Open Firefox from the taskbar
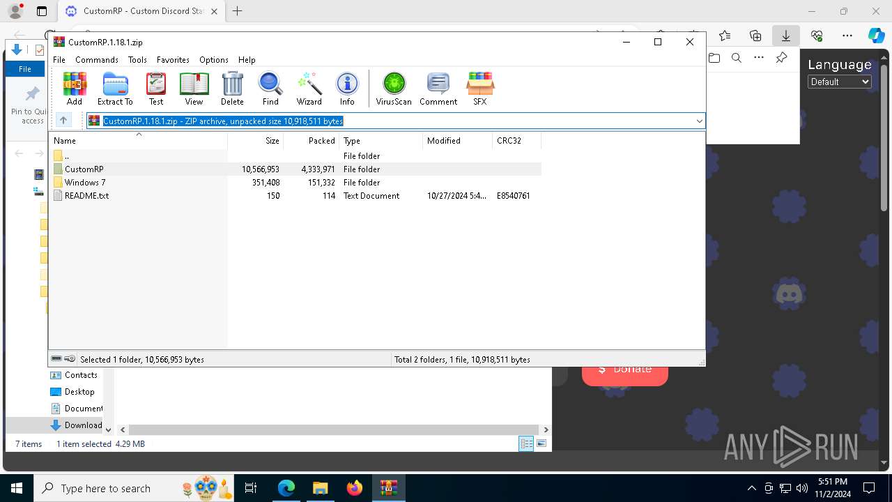 (355, 488)
